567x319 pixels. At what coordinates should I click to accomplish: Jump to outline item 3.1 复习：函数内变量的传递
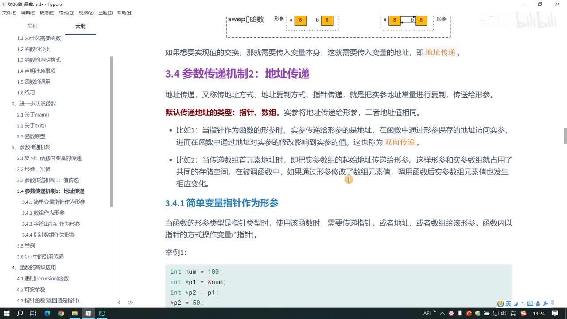pos(49,158)
